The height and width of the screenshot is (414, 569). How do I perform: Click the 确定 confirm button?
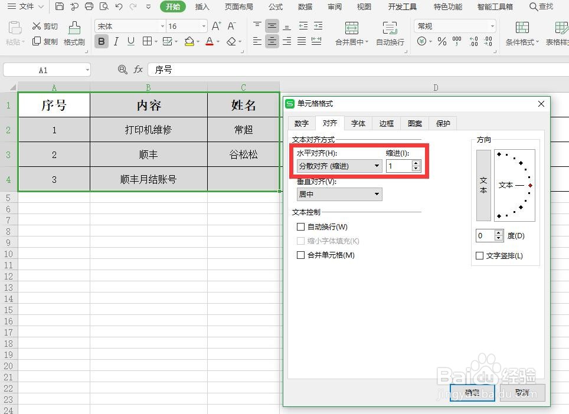coord(472,392)
